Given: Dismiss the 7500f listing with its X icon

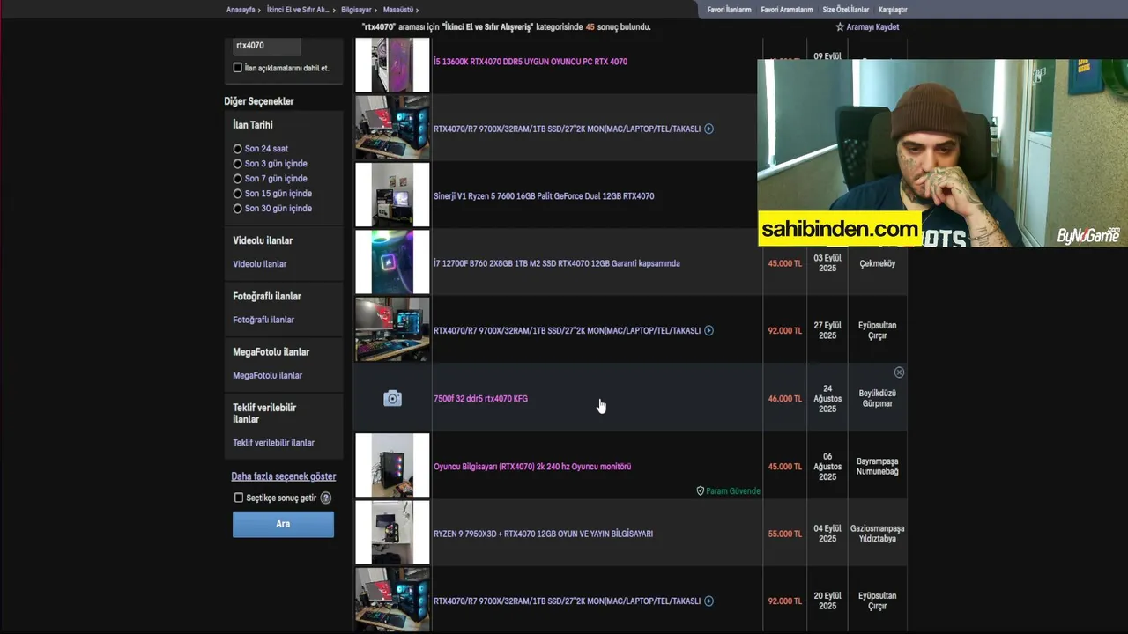Looking at the screenshot, I should click(x=899, y=372).
